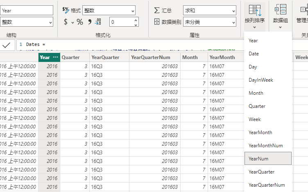Viewport: 308px width, 192px height.
Task: Select YearQuarterNum in sort menu
Action: pyautogui.click(x=268, y=185)
